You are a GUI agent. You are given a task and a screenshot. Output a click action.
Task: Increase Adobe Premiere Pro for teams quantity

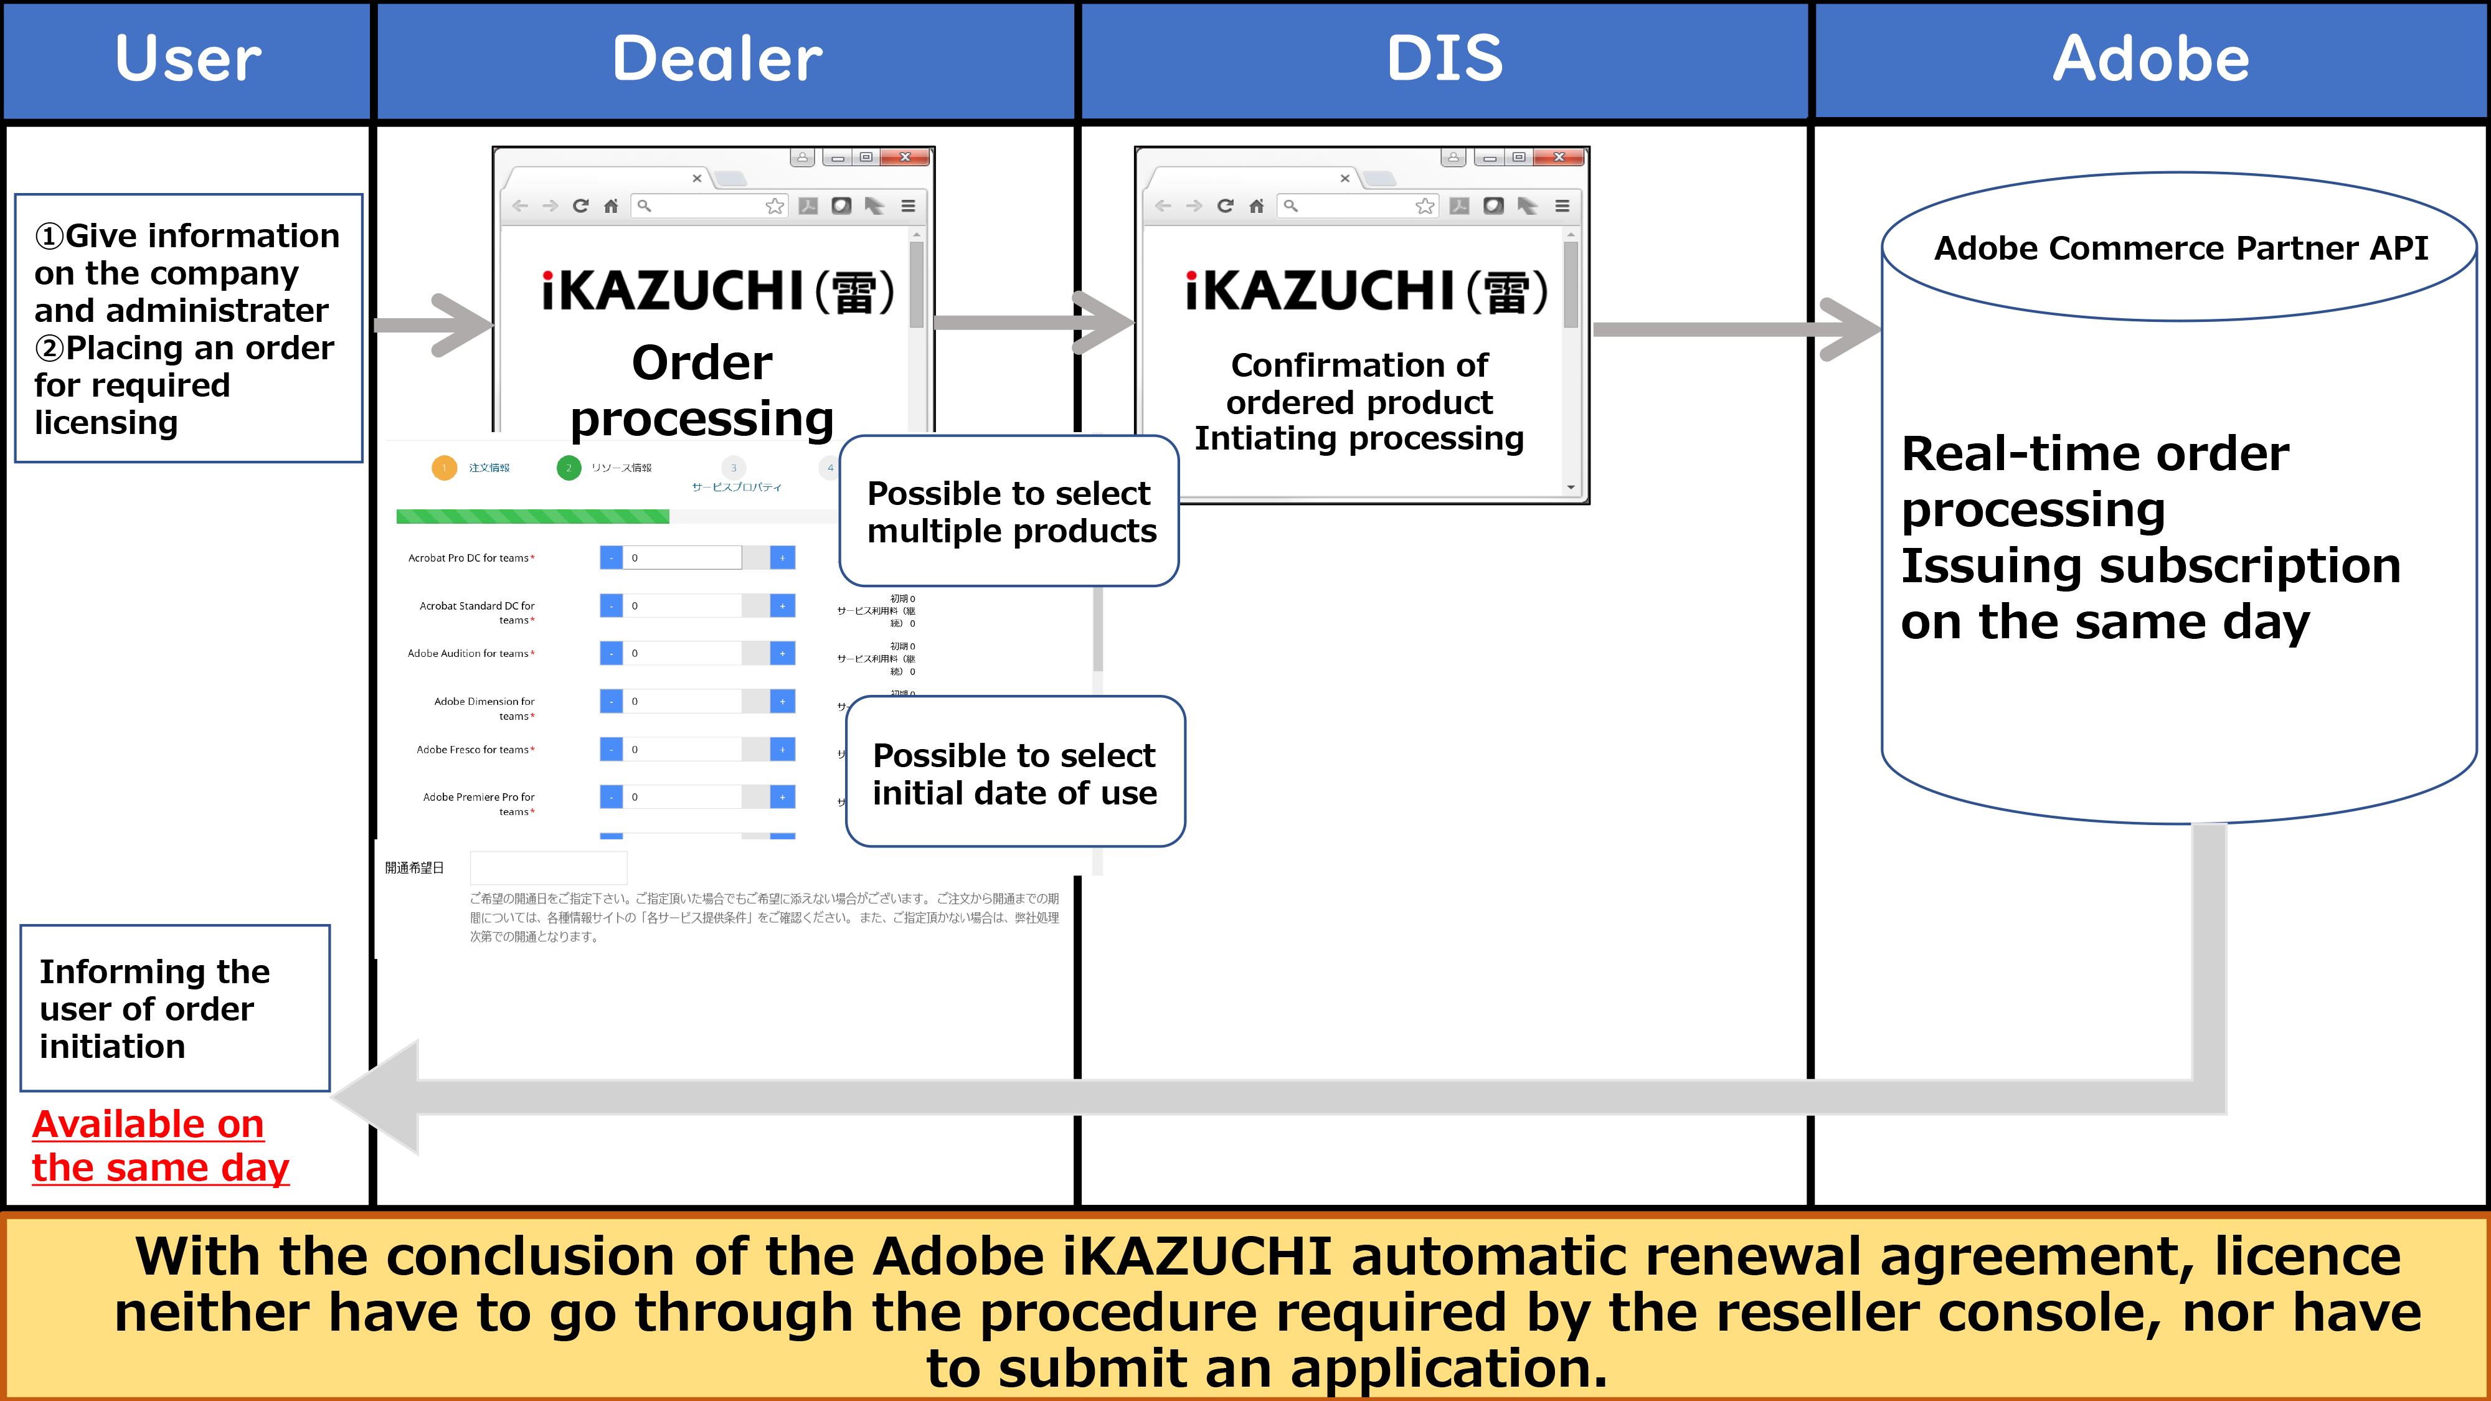[782, 797]
